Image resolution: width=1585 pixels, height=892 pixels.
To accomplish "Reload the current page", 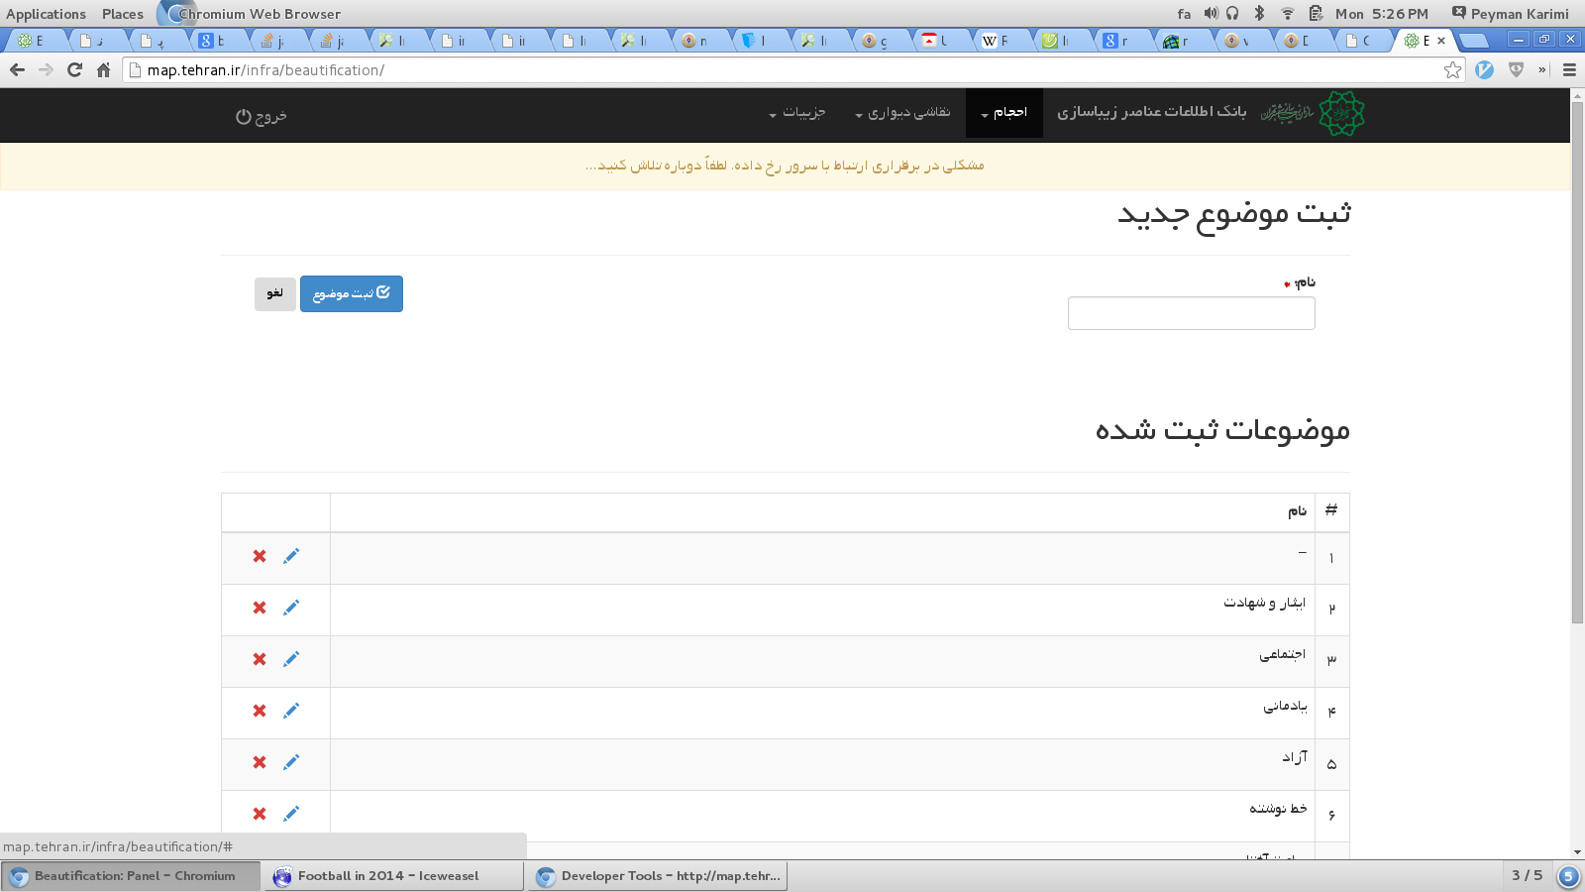I will click(74, 69).
